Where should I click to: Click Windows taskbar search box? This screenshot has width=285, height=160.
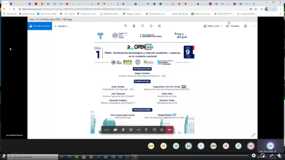(33, 157)
